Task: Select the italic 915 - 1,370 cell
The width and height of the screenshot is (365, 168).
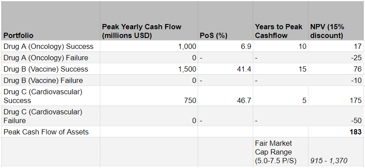Action: (x=337, y=152)
